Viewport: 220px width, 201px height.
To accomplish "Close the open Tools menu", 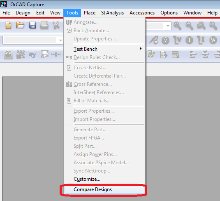I will pyautogui.click(x=72, y=13).
